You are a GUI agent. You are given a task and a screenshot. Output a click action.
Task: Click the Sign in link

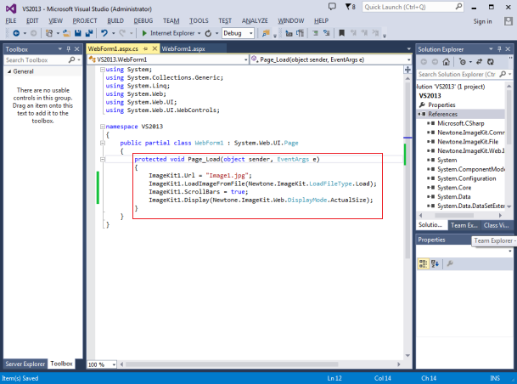pyautogui.click(x=482, y=21)
